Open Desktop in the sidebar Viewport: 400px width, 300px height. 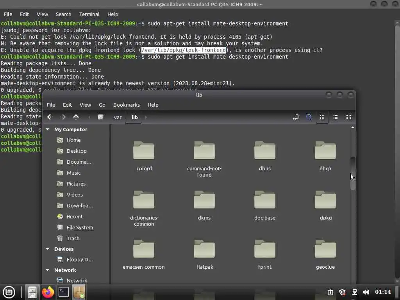(77, 151)
